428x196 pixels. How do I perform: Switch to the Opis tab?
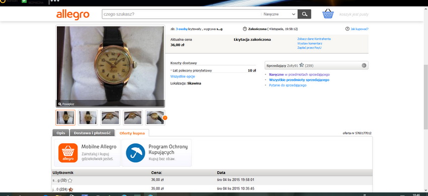click(60, 133)
